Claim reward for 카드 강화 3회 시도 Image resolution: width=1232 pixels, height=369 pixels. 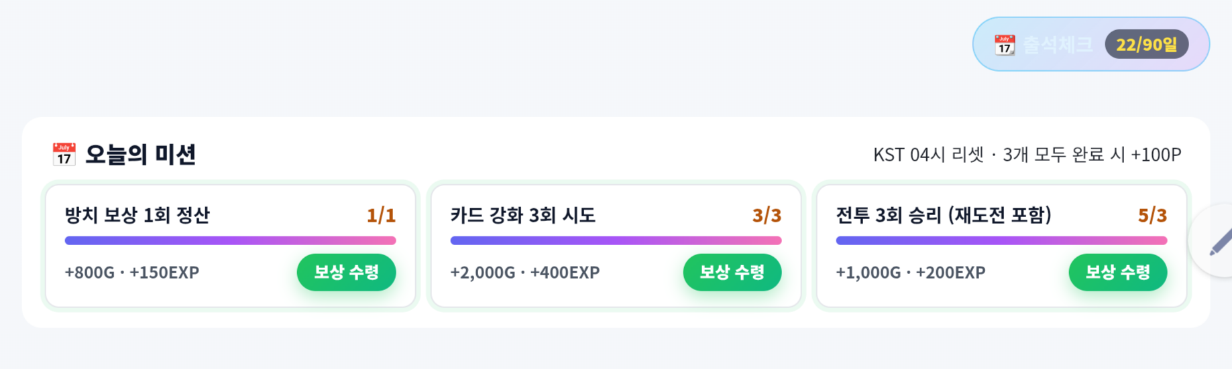[732, 272]
